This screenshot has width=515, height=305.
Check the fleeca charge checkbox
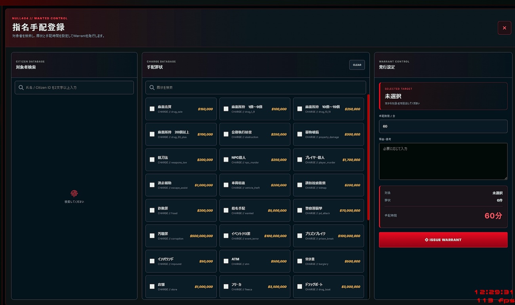click(x=226, y=286)
